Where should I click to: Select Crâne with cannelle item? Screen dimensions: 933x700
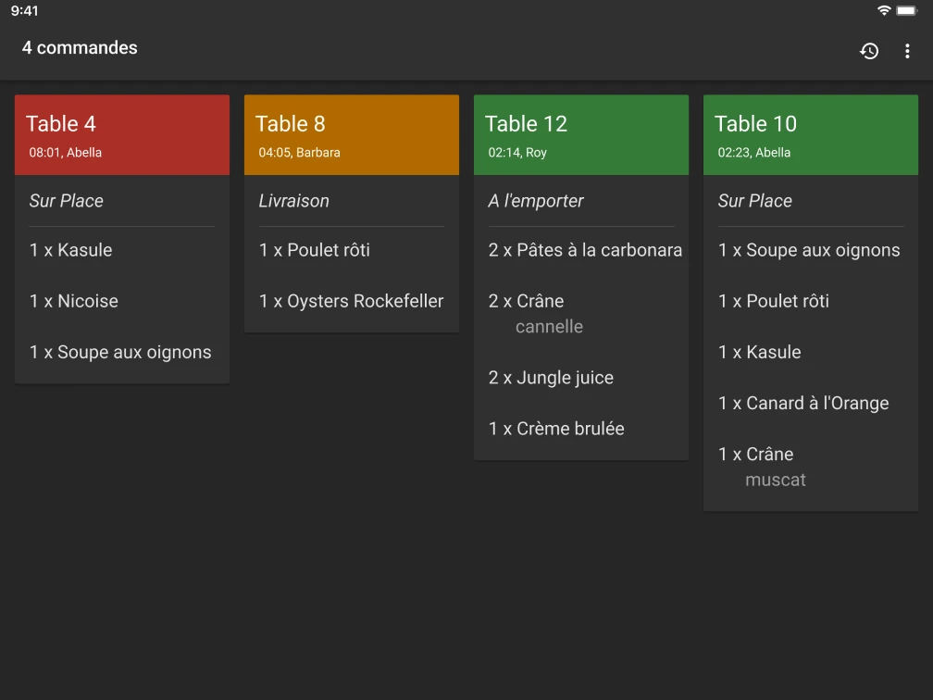click(x=537, y=312)
